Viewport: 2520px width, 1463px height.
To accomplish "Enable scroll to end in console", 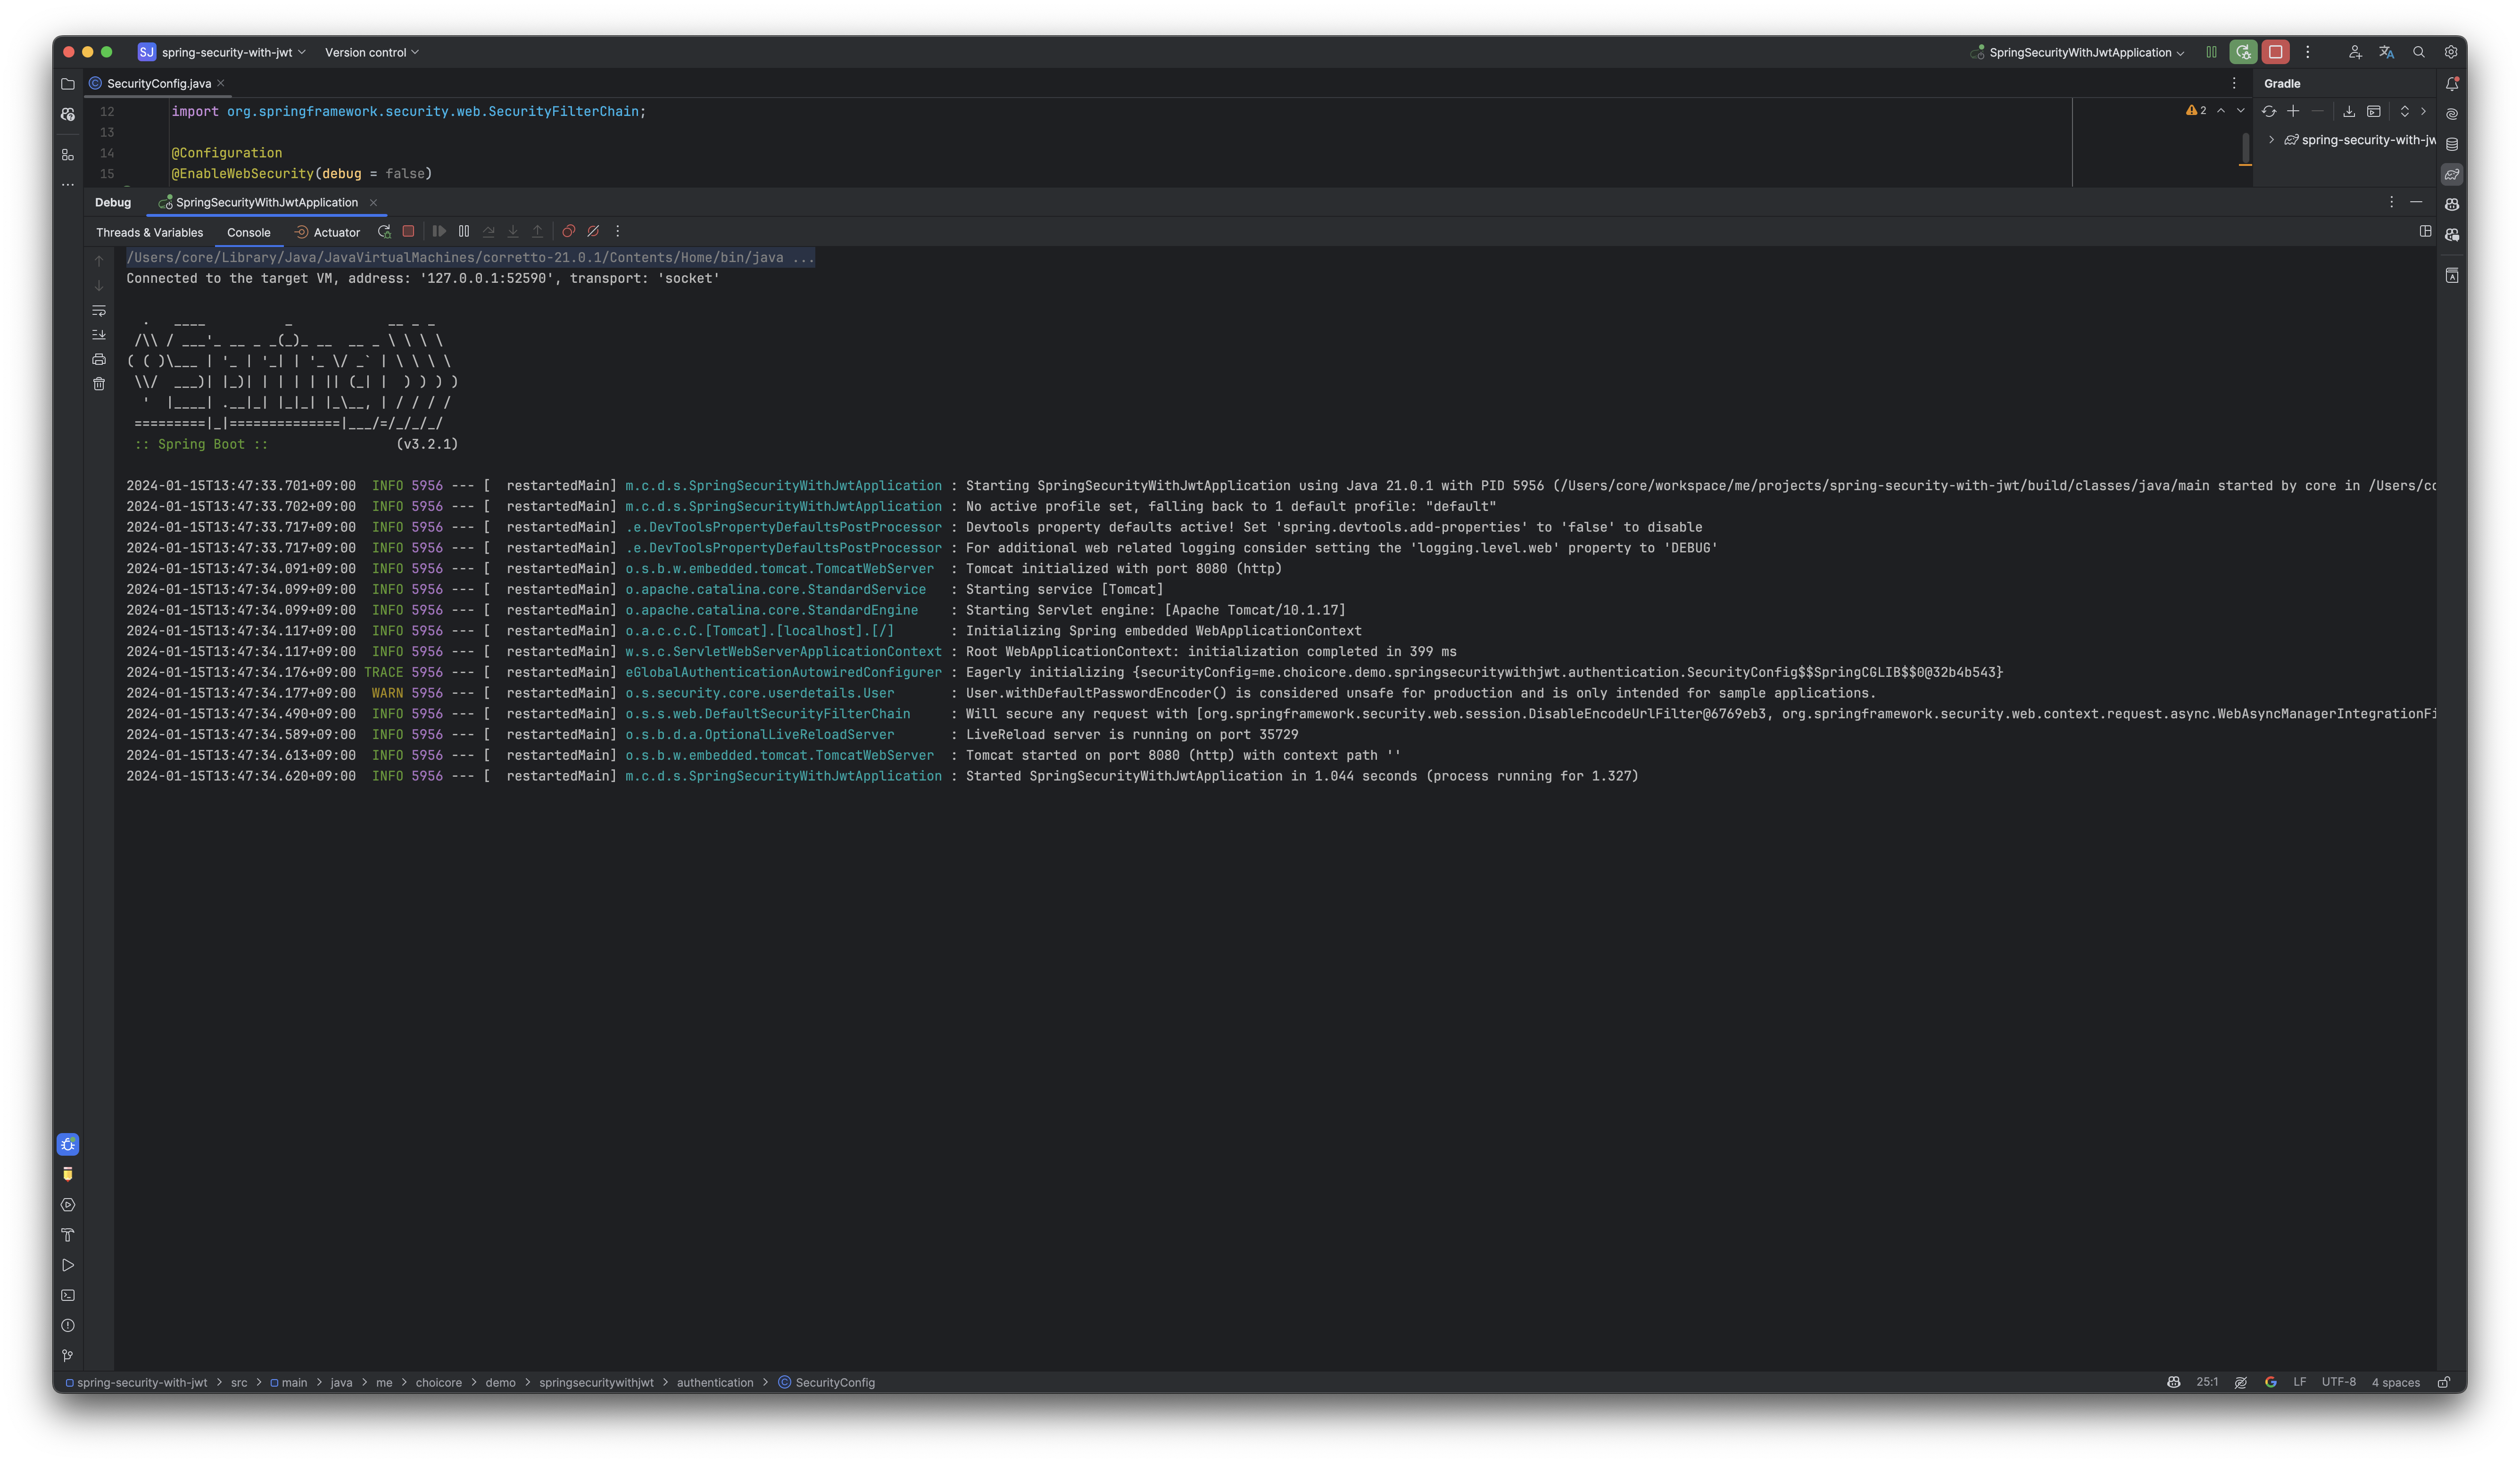I will point(99,334).
